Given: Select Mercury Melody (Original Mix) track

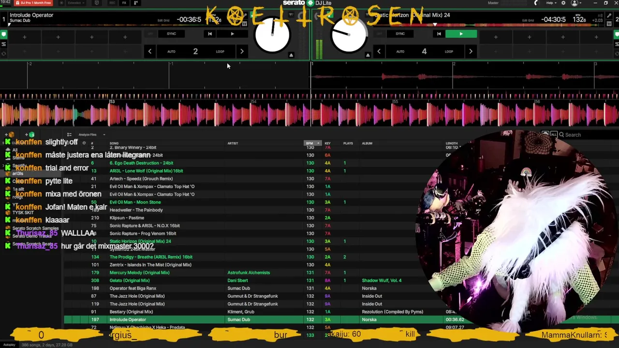Looking at the screenshot, I should pos(139,273).
